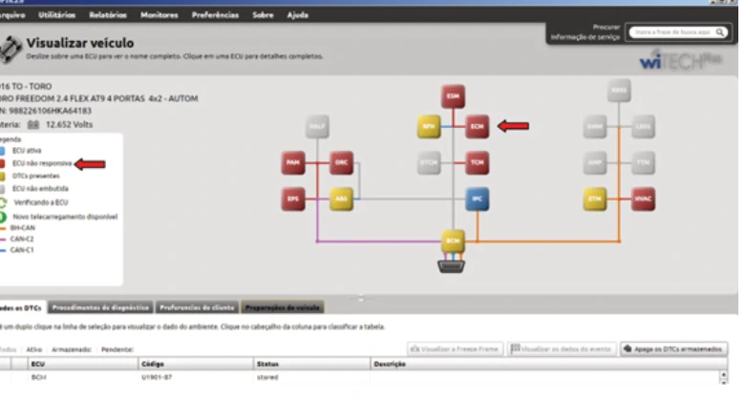The width and height of the screenshot is (746, 399).
Task: Switch to Procedimentos de diagnóstico tab
Action: point(100,307)
